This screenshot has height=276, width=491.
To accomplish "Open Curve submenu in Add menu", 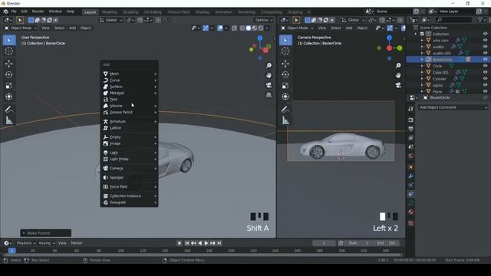I will tap(129, 80).
